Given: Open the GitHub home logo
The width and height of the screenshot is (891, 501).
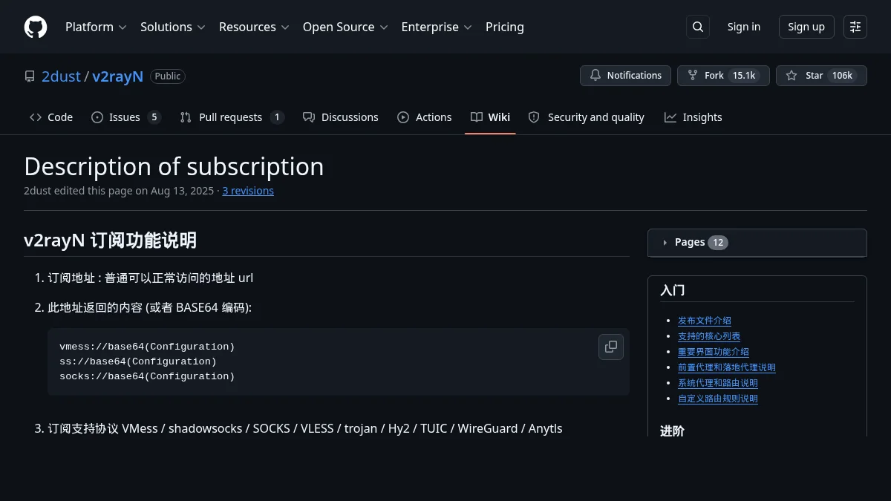Looking at the screenshot, I should coord(36,27).
